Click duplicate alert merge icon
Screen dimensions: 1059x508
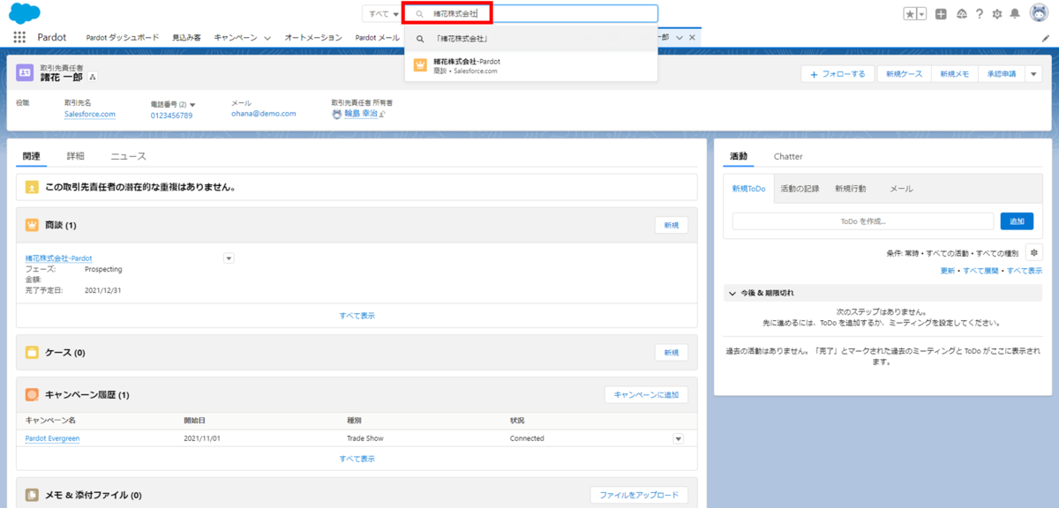click(x=32, y=187)
